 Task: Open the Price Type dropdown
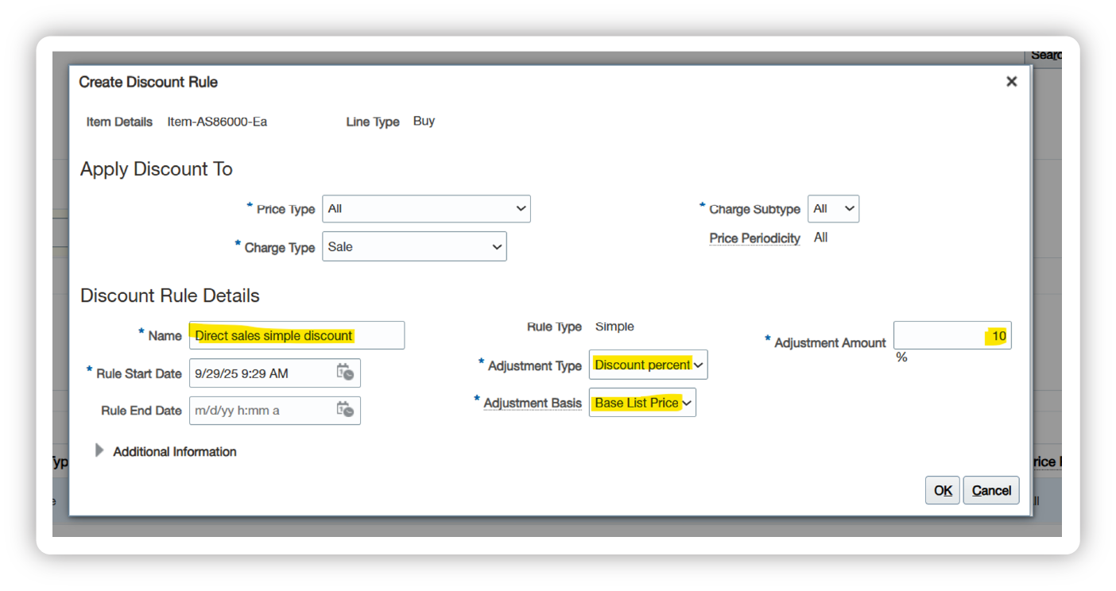[426, 209]
